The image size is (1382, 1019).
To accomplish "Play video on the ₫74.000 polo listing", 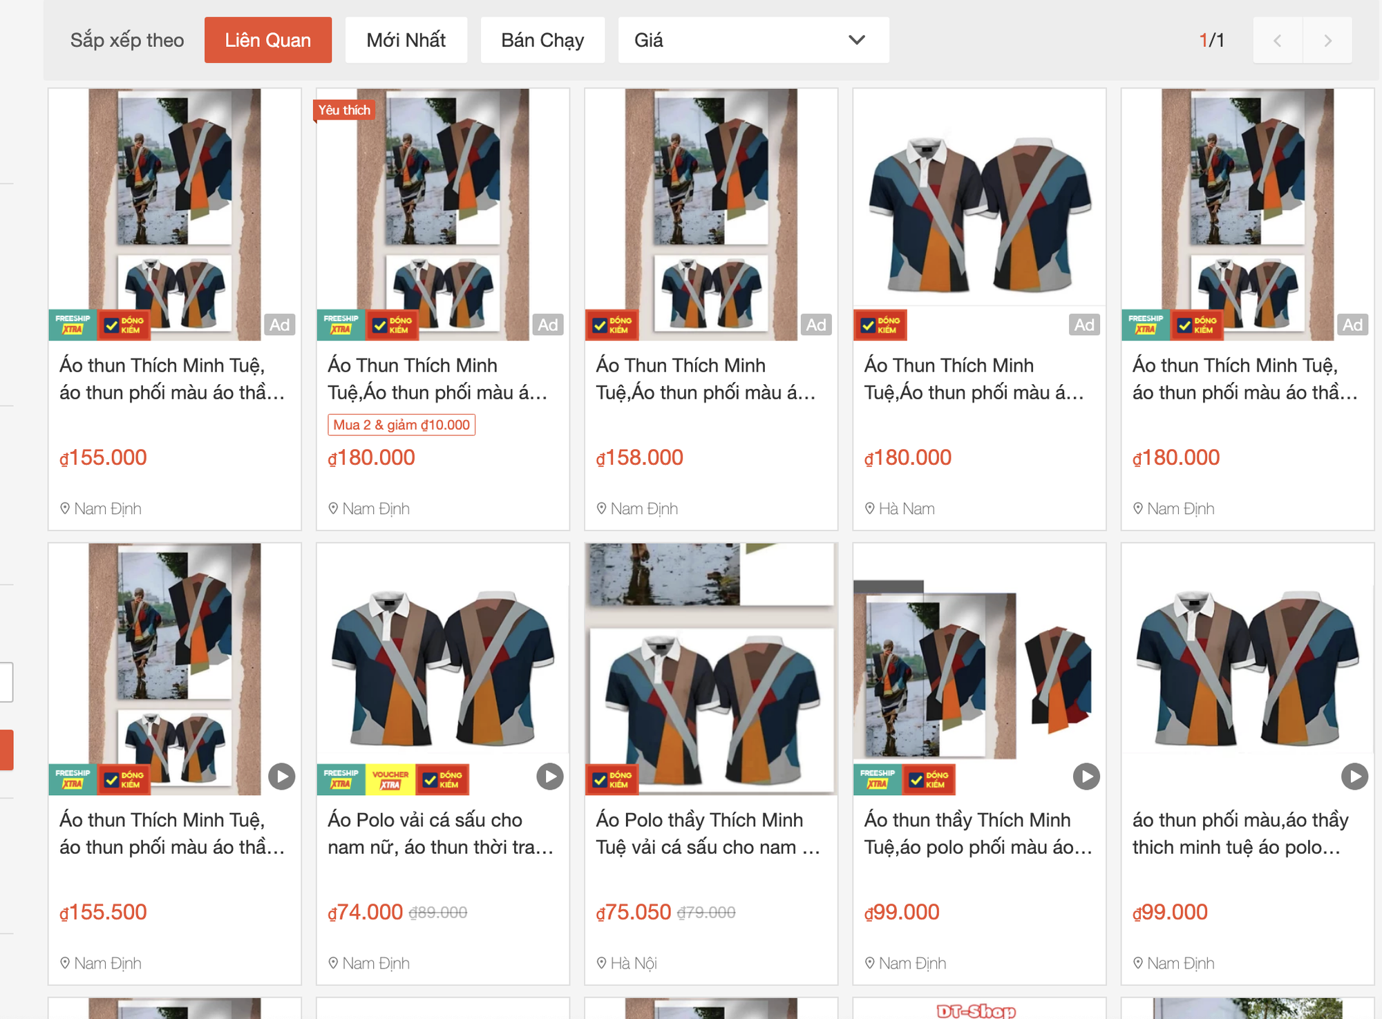I will (x=549, y=777).
